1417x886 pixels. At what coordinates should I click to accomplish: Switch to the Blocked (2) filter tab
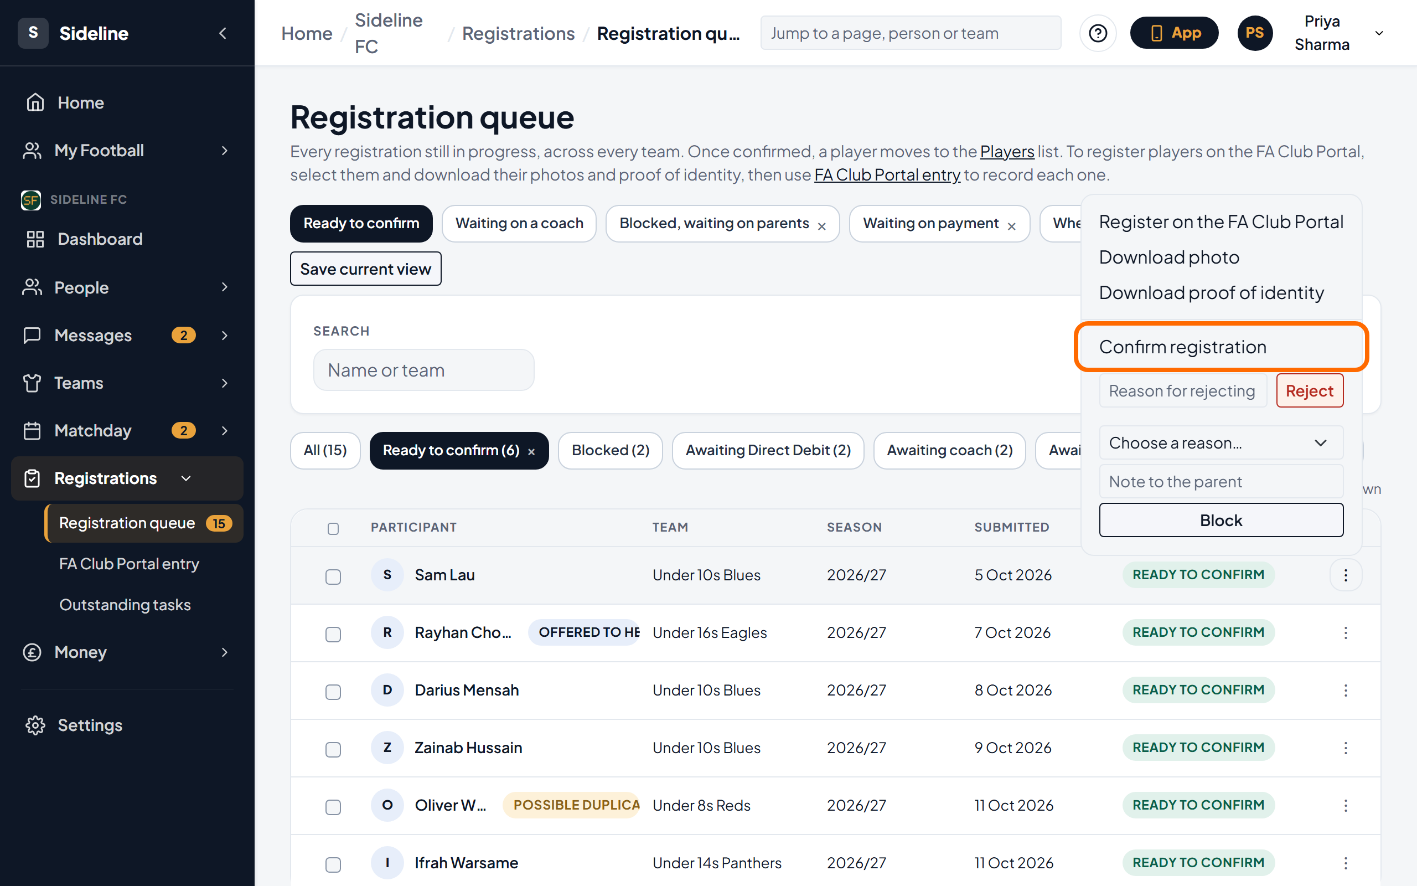click(610, 450)
